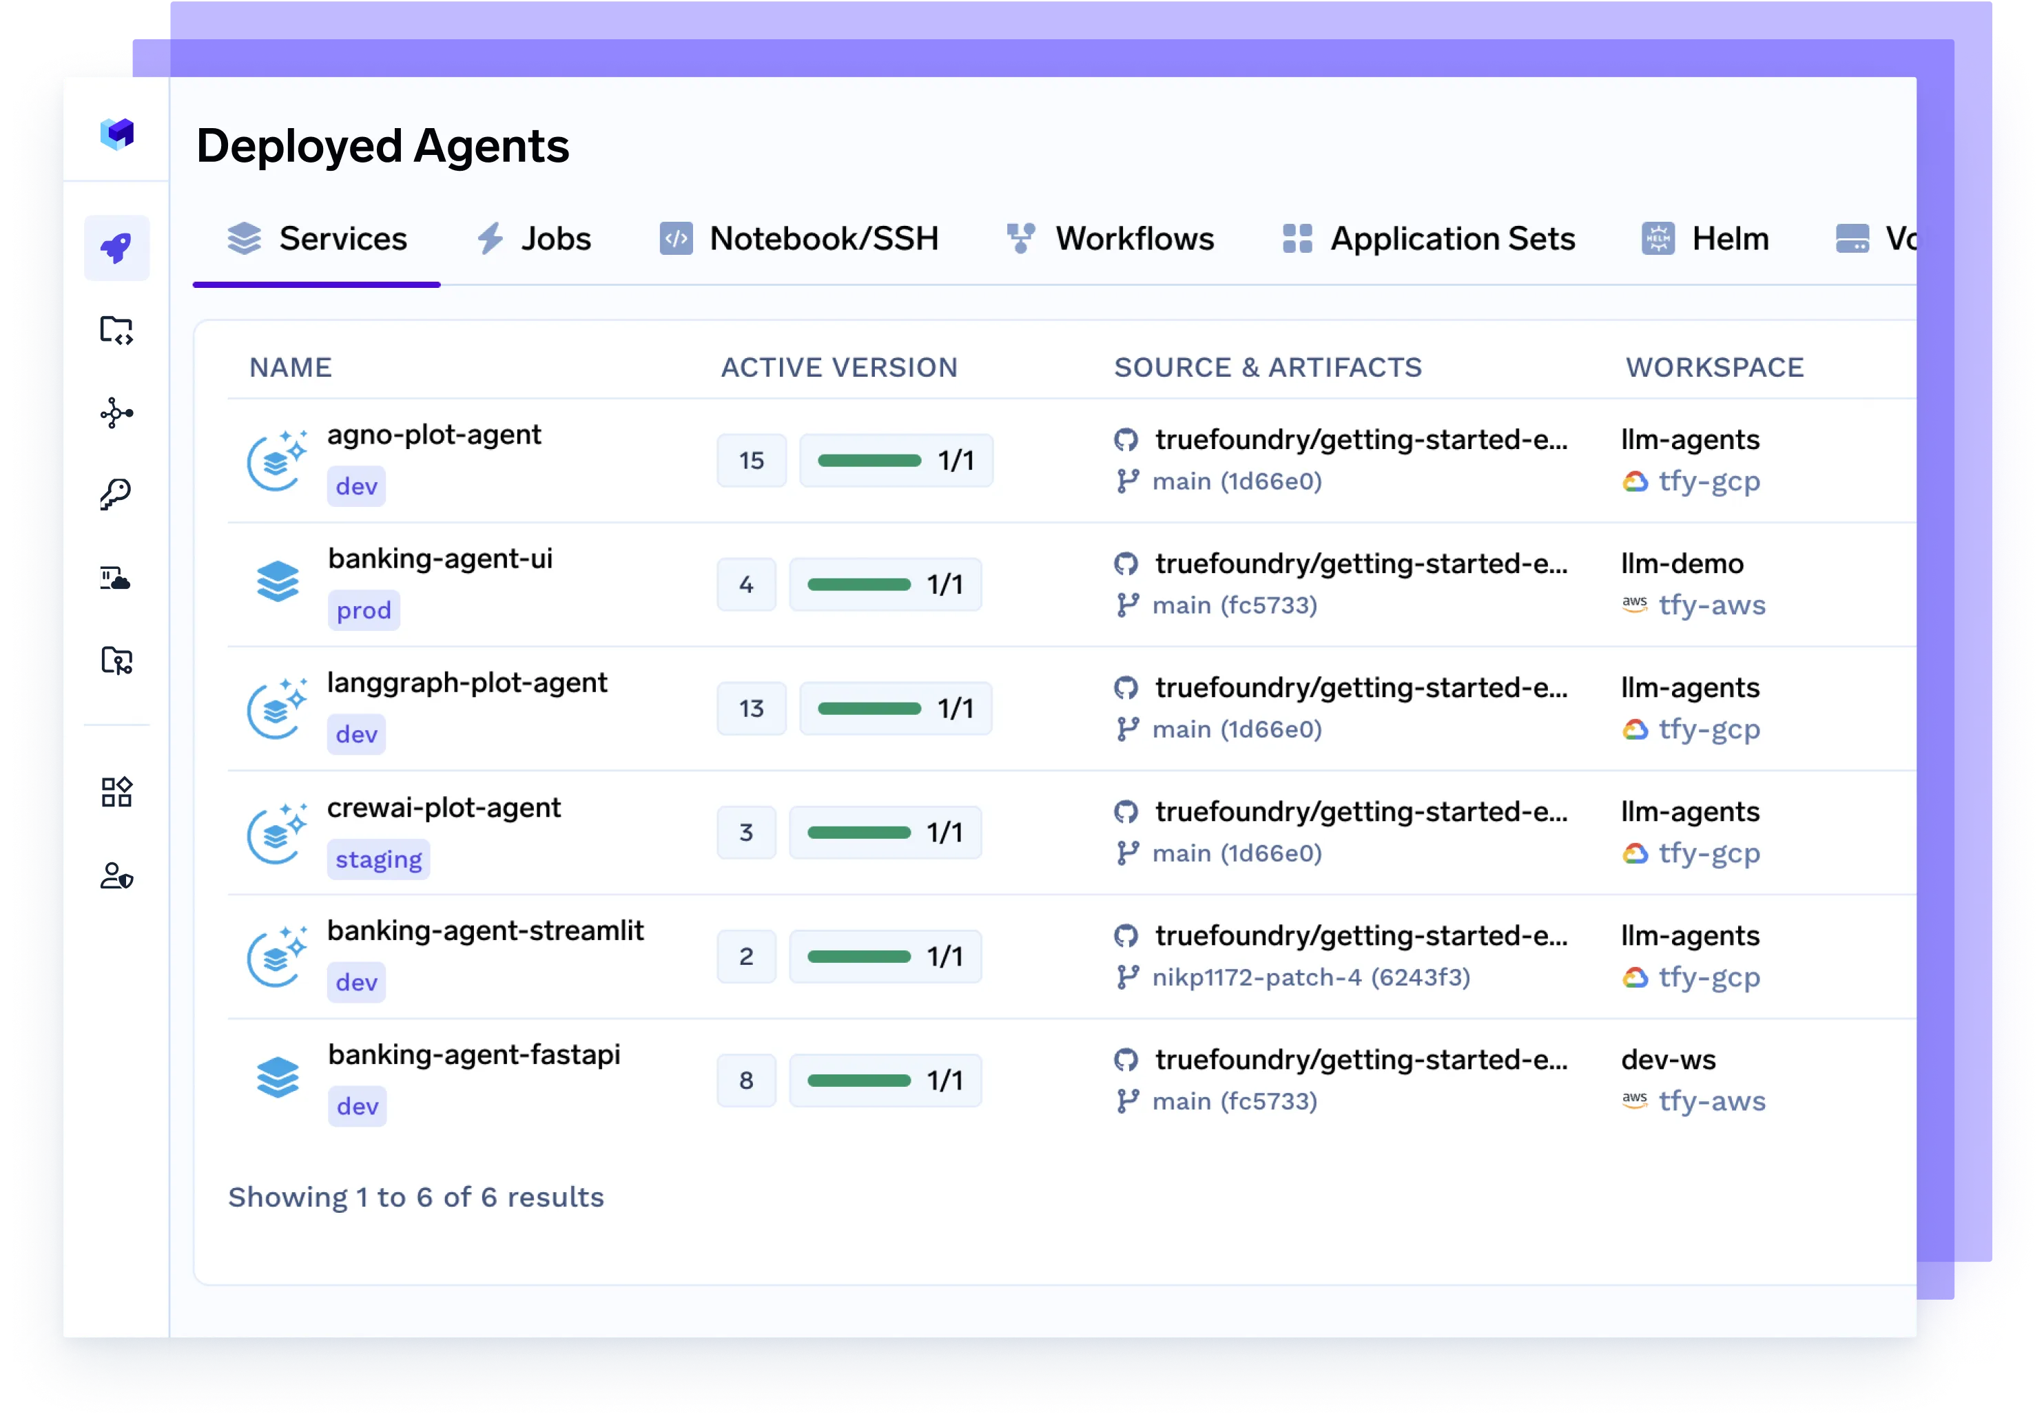Click the prod tag under banking-agent-ui
The height and width of the screenshot is (1425, 2044).
click(x=364, y=611)
